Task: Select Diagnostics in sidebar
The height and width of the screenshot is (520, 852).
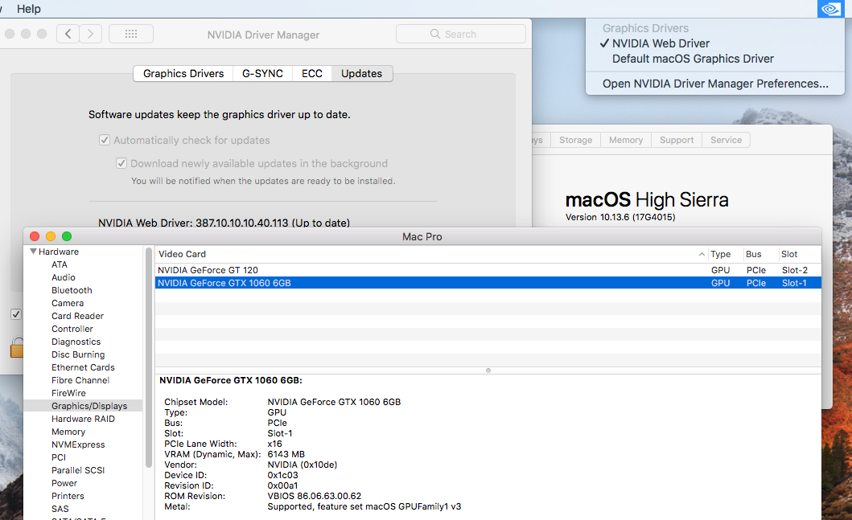Action: [76, 342]
